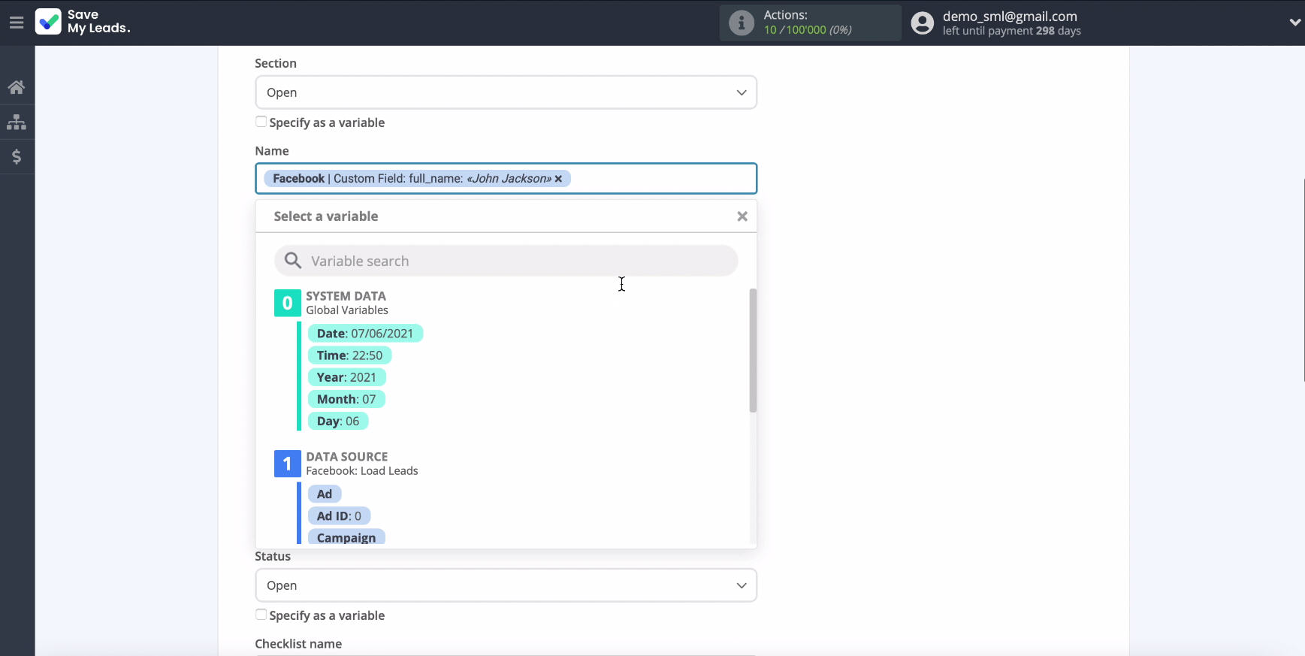Open the hamburger menu
This screenshot has height=656, width=1305.
click(x=17, y=23)
